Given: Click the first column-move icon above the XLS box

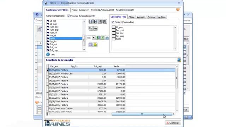Looking at the screenshot, I should (x=90, y=22).
